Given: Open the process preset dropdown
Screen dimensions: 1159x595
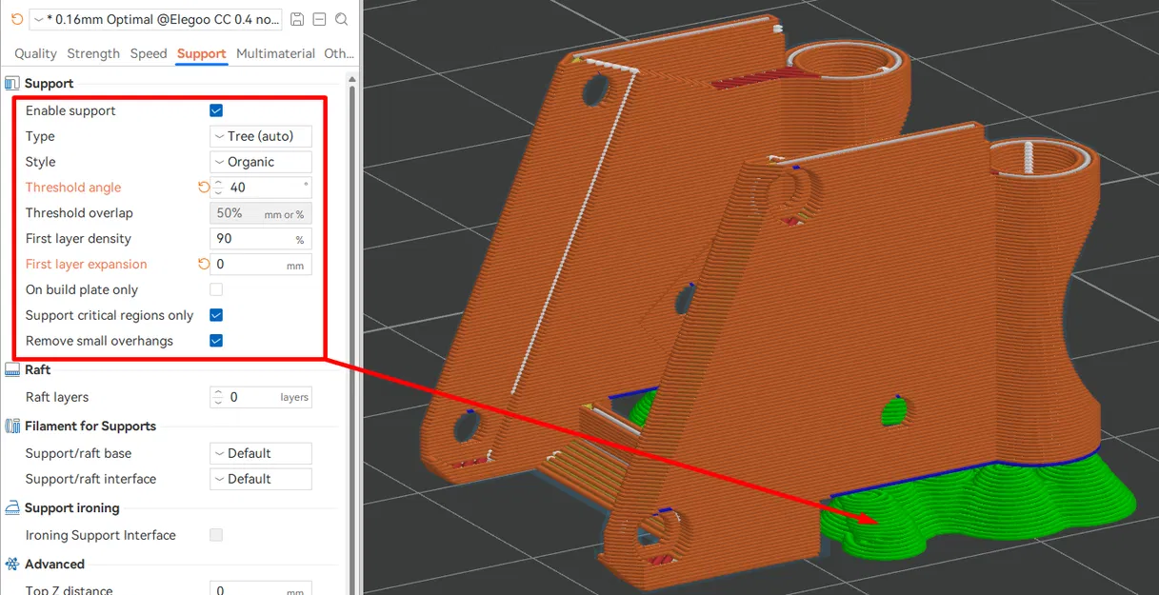Looking at the screenshot, I should point(156,19).
